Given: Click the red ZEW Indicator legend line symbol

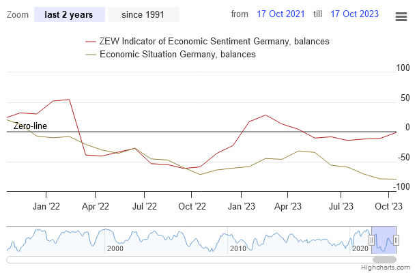Looking at the screenshot, I should click(x=90, y=42).
